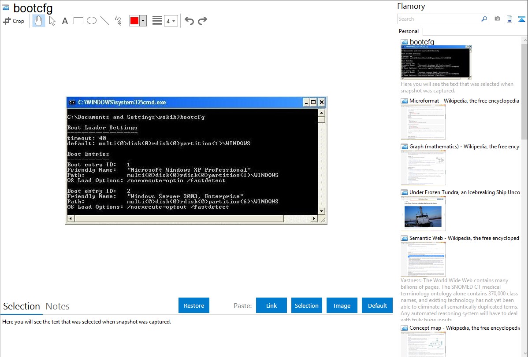
Task: Select the straight line tool
Action: pos(105,21)
